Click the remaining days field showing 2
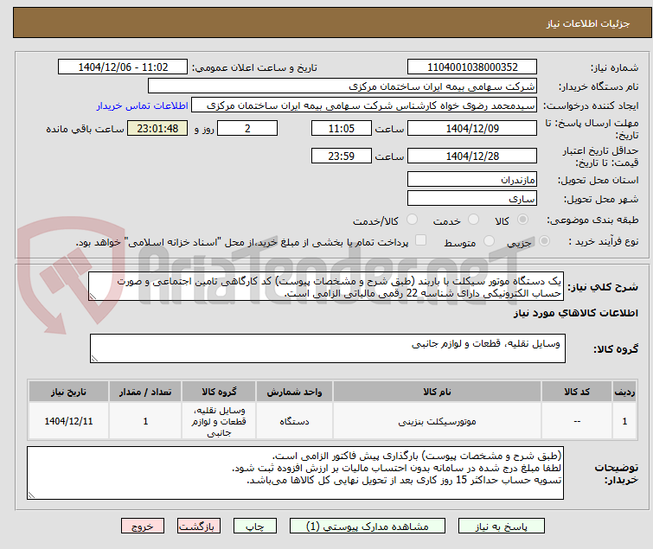The image size is (653, 549). pos(247,128)
